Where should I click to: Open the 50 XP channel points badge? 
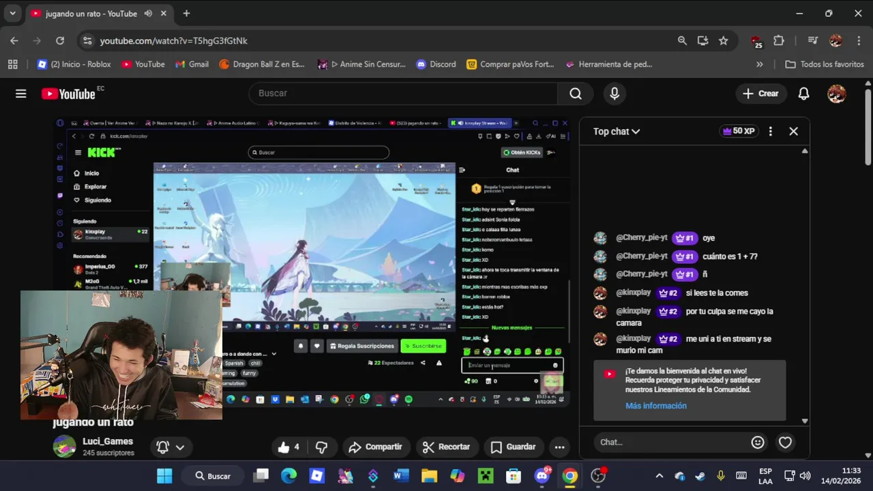[x=738, y=131]
